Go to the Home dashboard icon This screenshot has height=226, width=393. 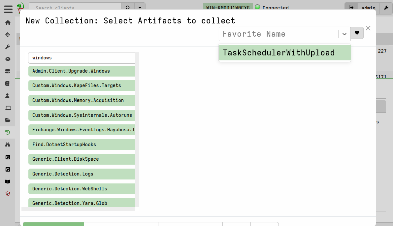8,23
